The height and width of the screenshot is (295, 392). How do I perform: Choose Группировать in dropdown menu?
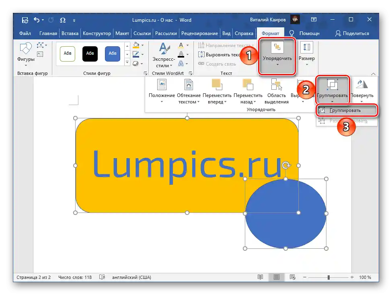347,110
